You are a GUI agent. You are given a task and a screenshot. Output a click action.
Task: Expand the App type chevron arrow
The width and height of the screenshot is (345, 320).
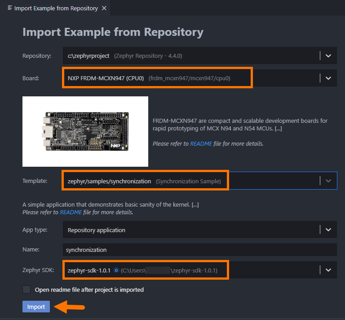click(x=328, y=229)
